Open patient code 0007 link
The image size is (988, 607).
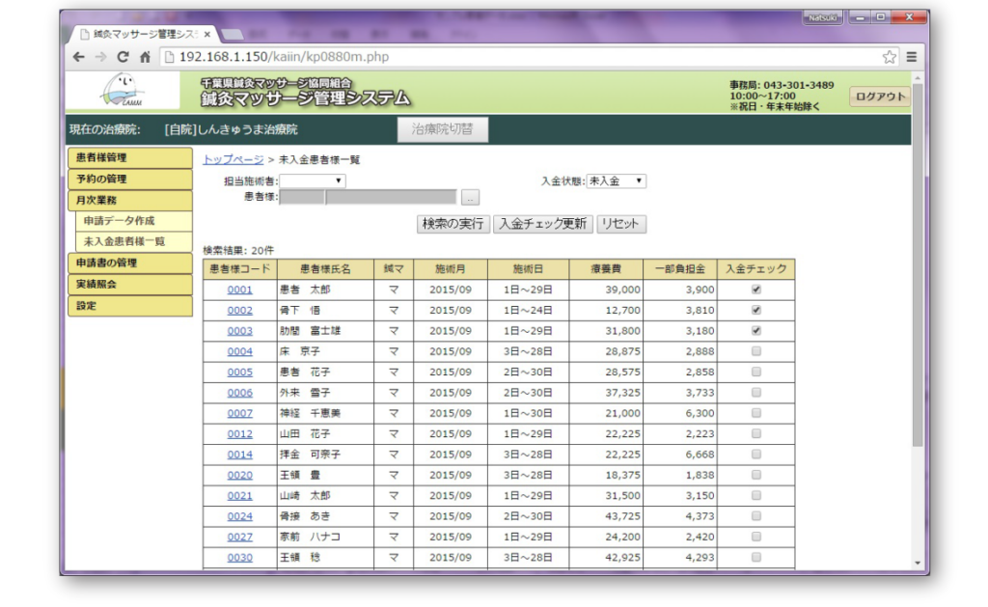[x=240, y=413]
